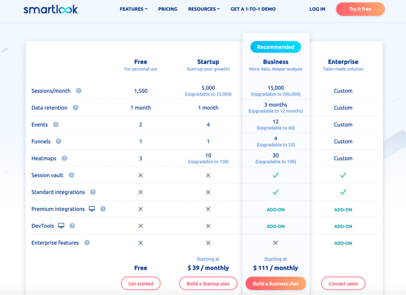Click the Upgradable to 200,000 note
Viewport: 406px width, 295px height.
(276, 94)
